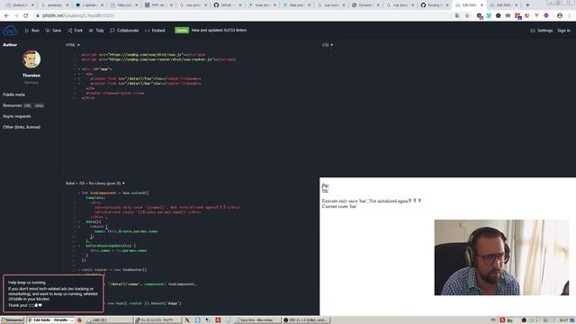Open the HTML panel dropdown
This screenshot has height=324, width=576.
[72, 45]
